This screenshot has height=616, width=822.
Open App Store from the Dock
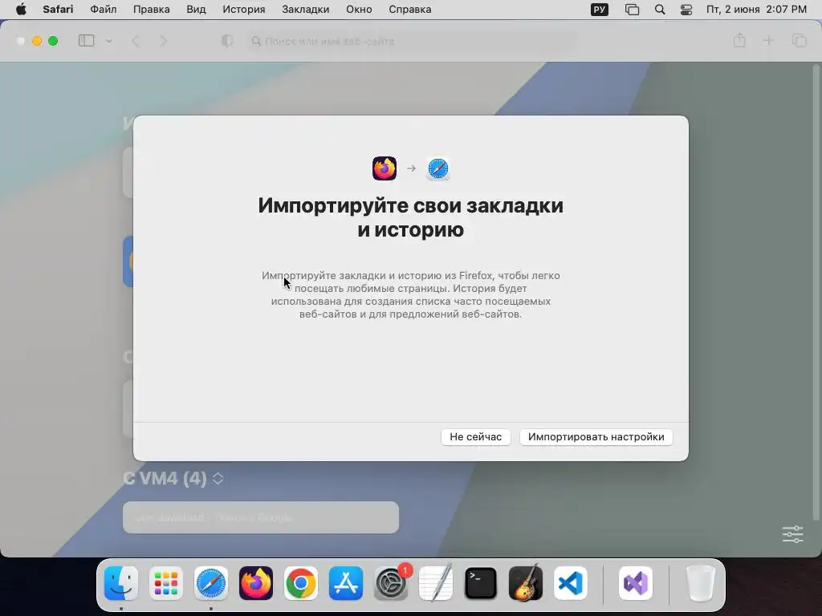(346, 583)
